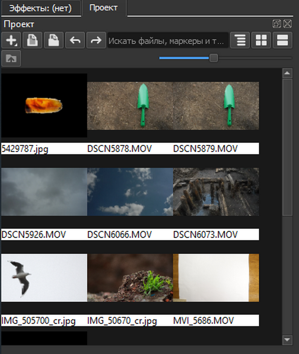The height and width of the screenshot is (354, 299).
Task: Click the vertical scrollbar thumb
Action: 287,147
